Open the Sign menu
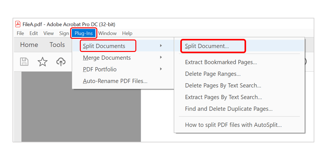The width and height of the screenshot is (325, 158). point(64,33)
